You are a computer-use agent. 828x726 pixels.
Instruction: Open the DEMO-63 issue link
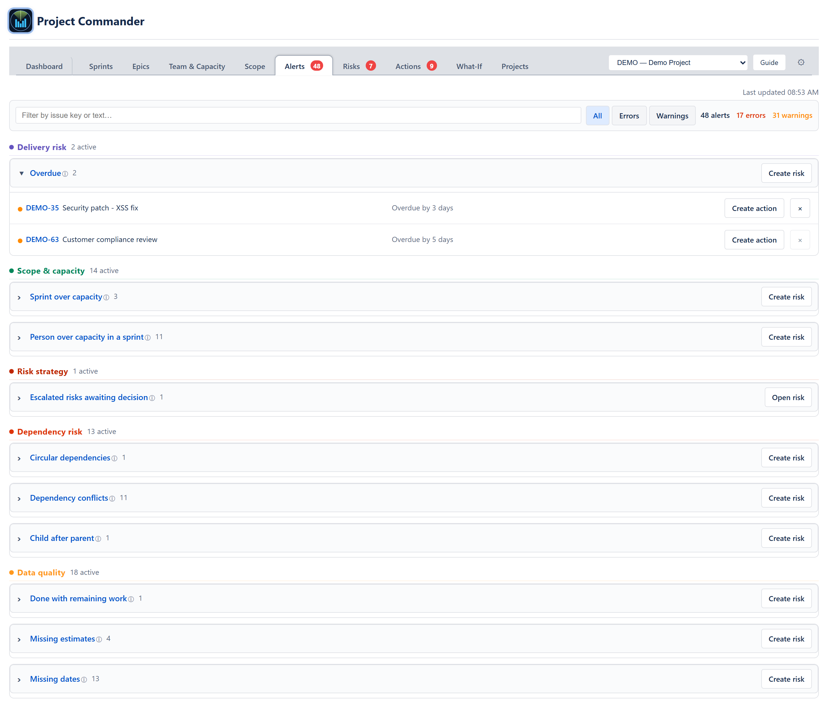[42, 239]
